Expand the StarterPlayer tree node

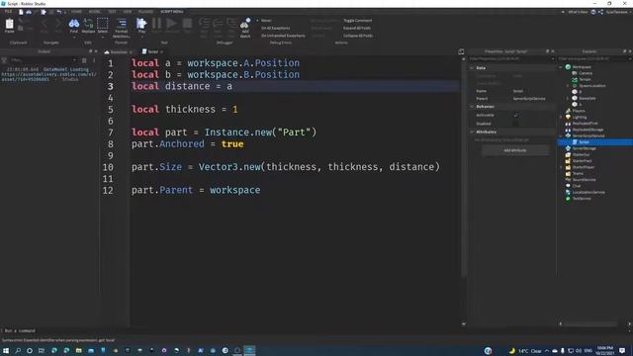click(561, 167)
